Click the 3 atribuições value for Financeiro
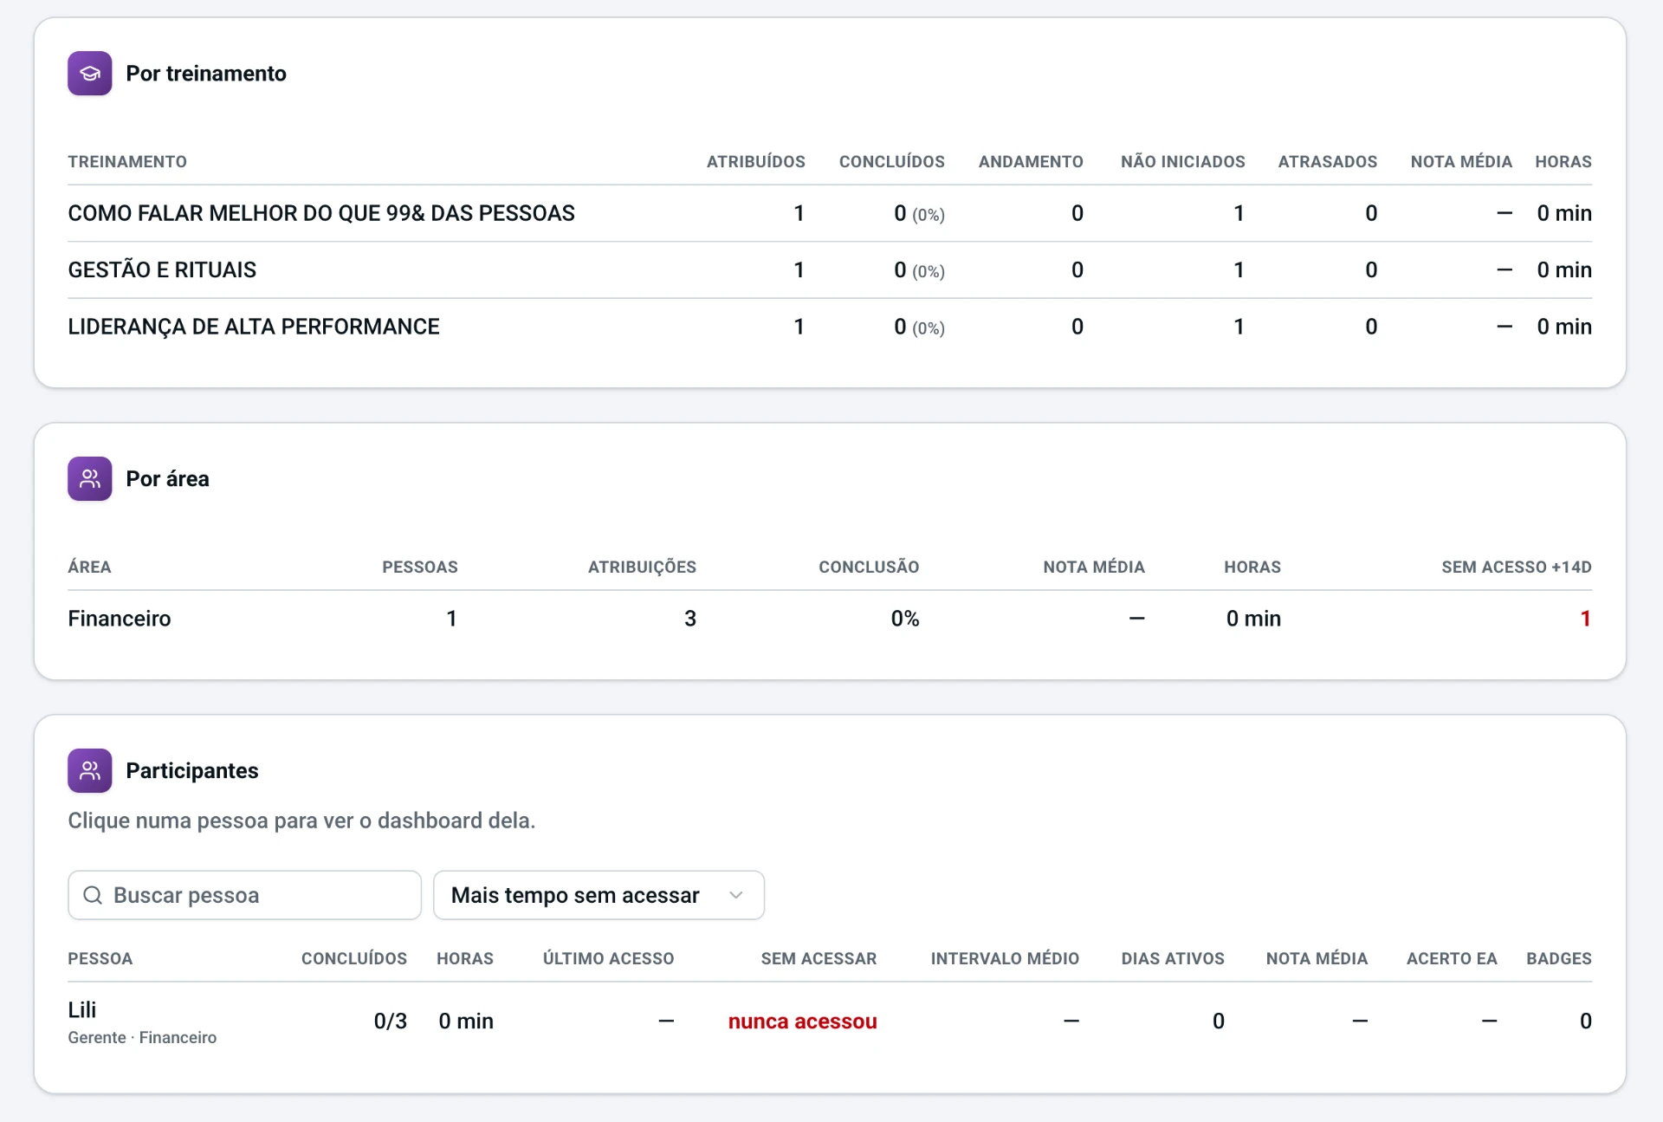Image resolution: width=1663 pixels, height=1122 pixels. (x=690, y=619)
